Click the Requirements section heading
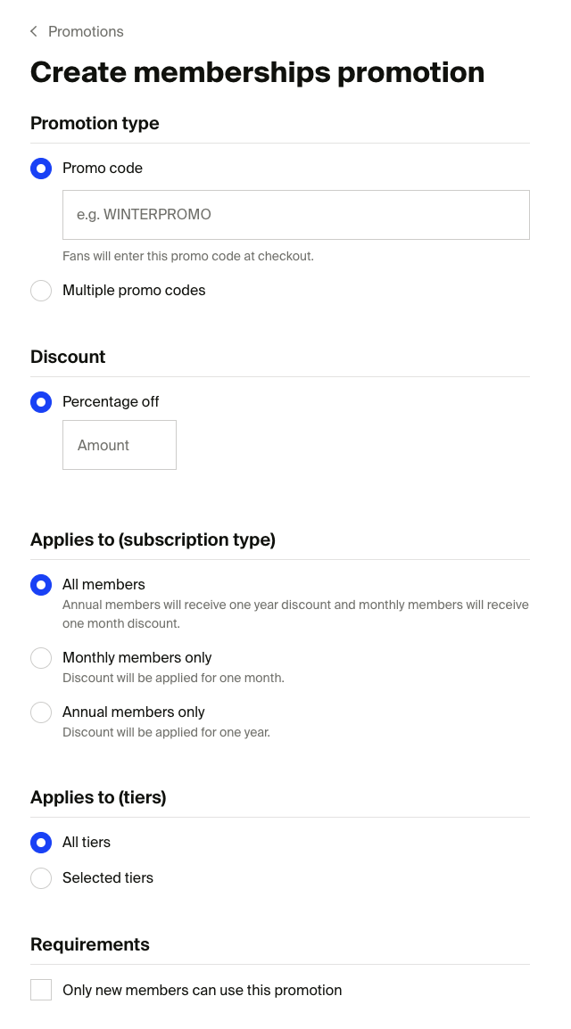This screenshot has height=1029, width=571. (90, 944)
